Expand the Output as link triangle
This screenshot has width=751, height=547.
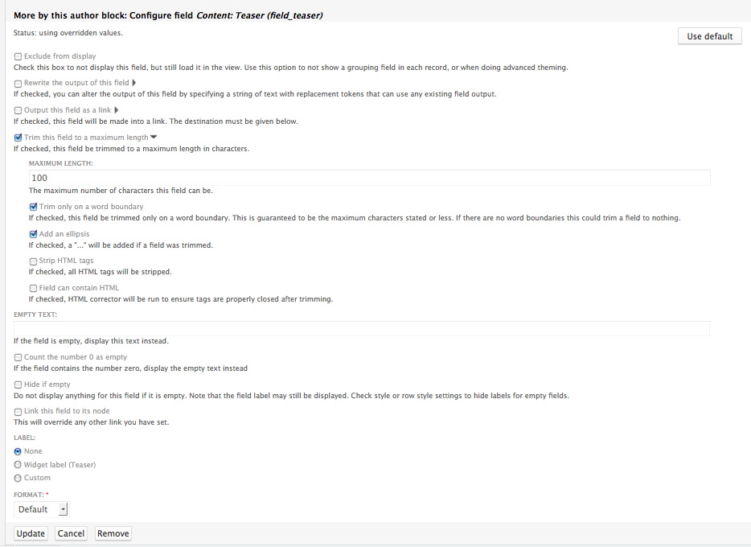[116, 110]
